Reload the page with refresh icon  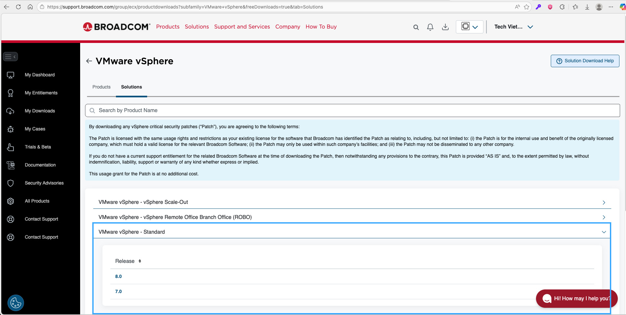[18, 7]
